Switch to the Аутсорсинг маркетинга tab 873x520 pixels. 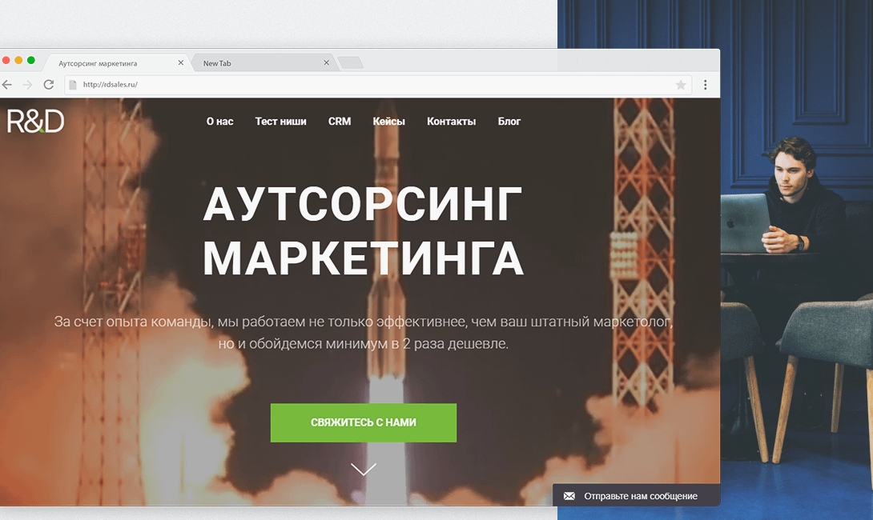click(117, 63)
